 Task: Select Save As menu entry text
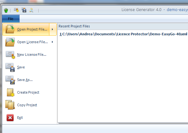(x=25, y=80)
